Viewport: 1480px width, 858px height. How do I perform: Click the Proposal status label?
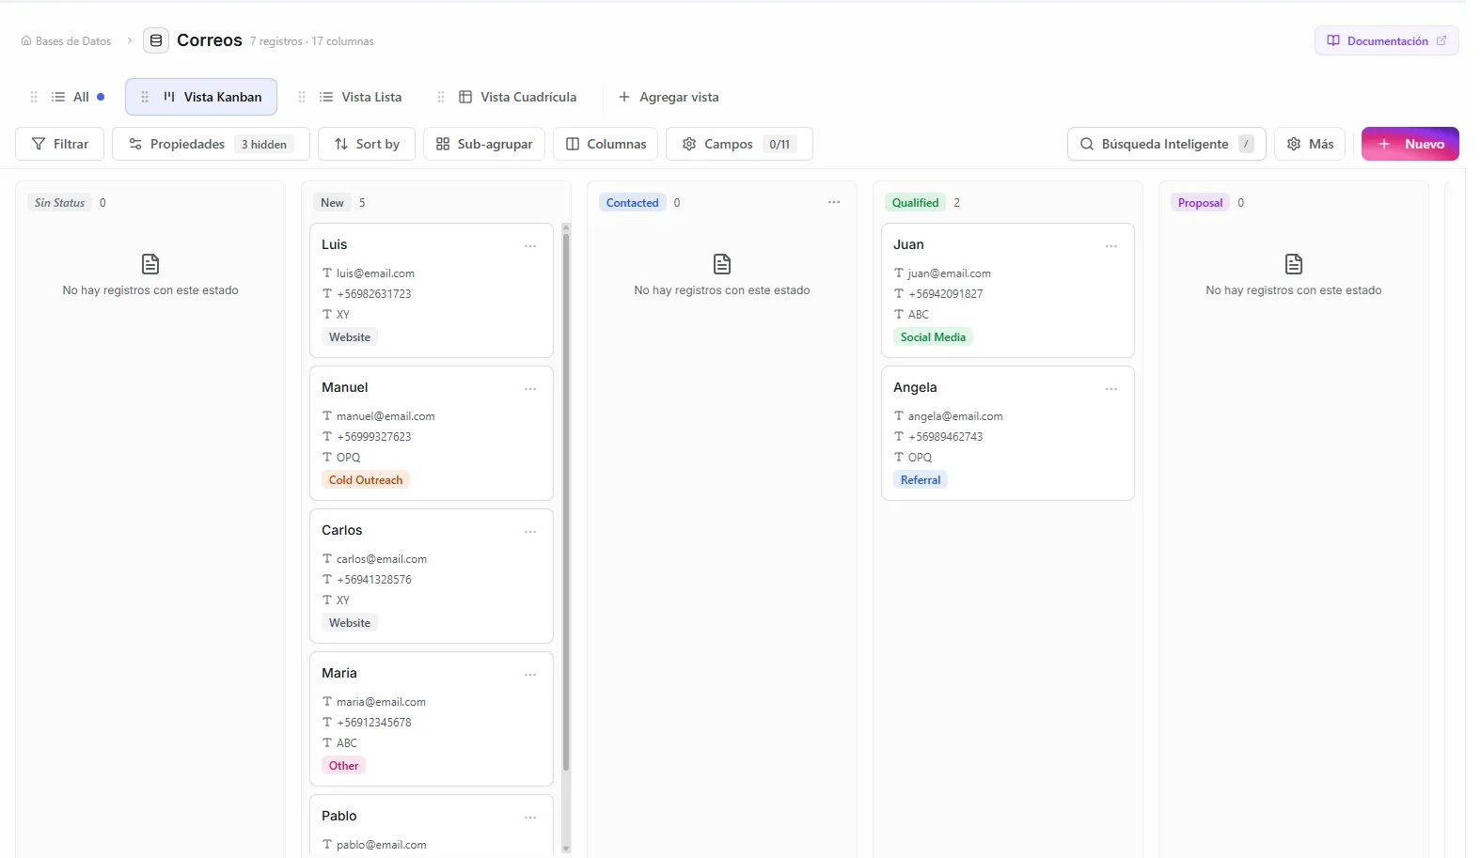click(x=1200, y=202)
